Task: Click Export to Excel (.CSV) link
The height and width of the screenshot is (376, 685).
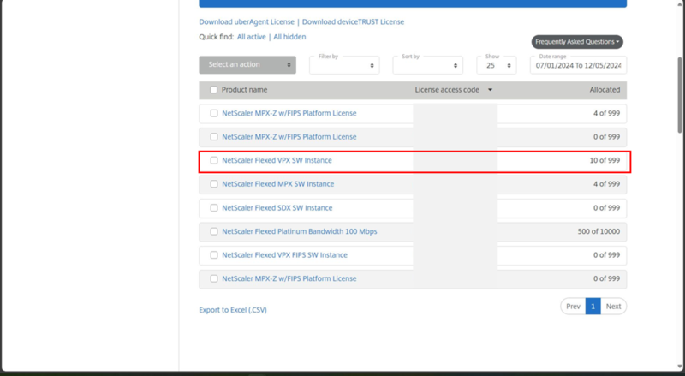Action: 233,310
